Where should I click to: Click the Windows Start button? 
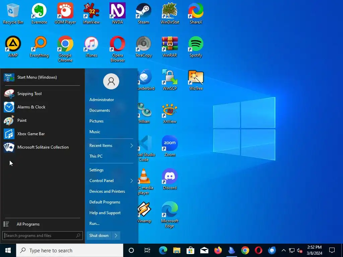pyautogui.click(x=8, y=250)
